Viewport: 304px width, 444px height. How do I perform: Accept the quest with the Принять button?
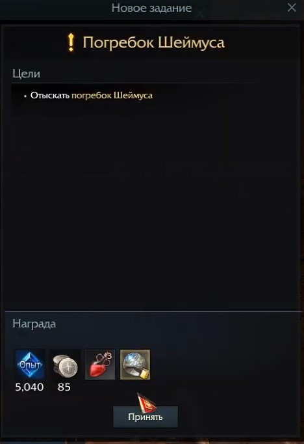point(146,417)
